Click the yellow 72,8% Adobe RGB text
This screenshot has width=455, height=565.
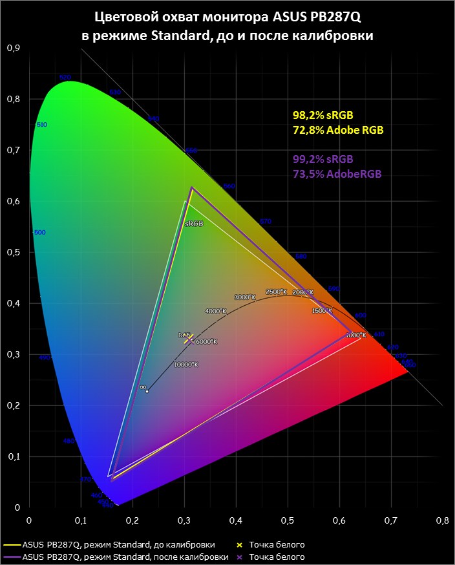[338, 131]
